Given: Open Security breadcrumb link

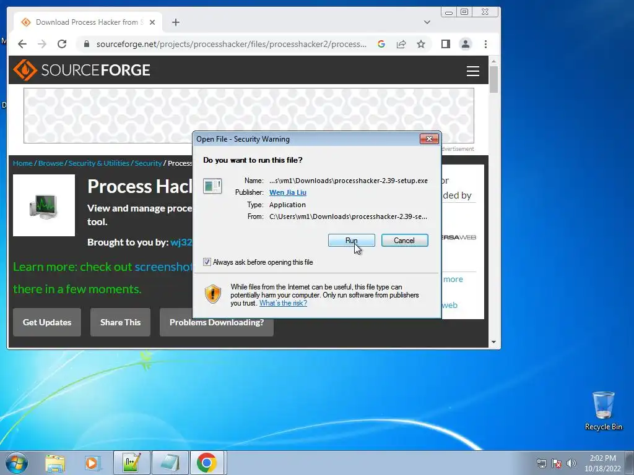Looking at the screenshot, I should pyautogui.click(x=148, y=163).
